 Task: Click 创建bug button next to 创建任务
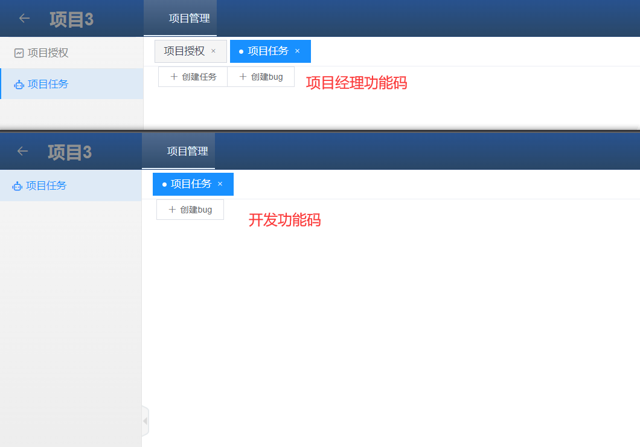click(x=261, y=77)
